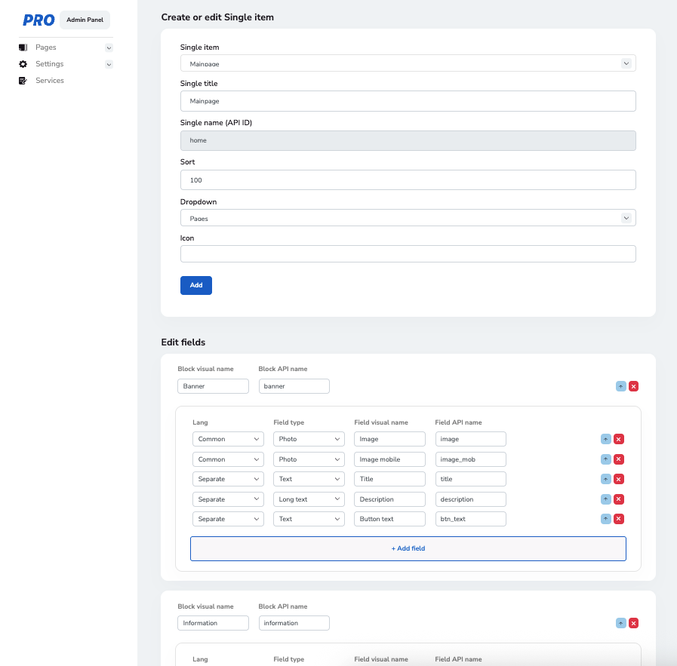This screenshot has height=666, width=677.
Task: Change Lang dropdown for Title row
Action: [228, 479]
